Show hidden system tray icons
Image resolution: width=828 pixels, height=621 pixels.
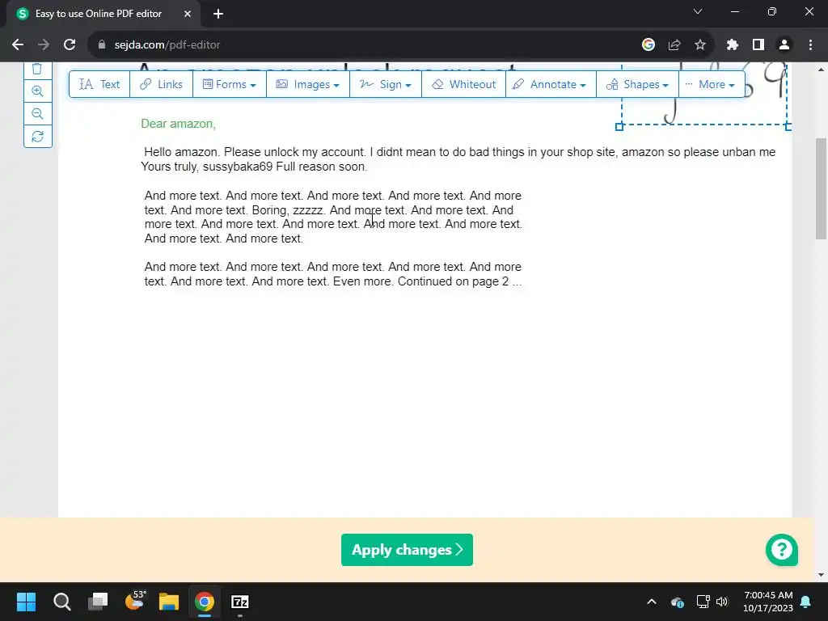[652, 602]
